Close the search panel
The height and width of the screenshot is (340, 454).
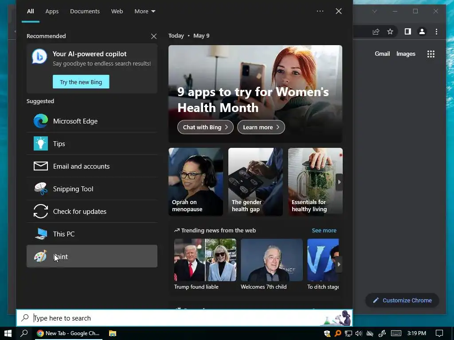[x=338, y=11]
